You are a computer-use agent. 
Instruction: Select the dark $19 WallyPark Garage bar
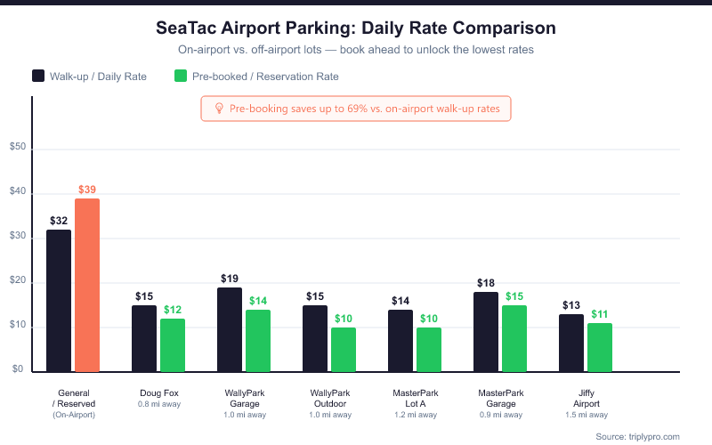[230, 329]
